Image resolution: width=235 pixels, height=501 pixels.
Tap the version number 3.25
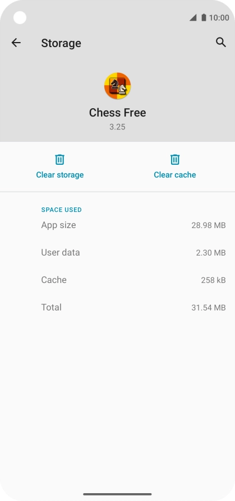point(117,127)
